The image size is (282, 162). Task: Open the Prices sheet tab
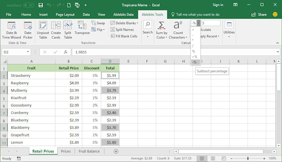pos(66,151)
